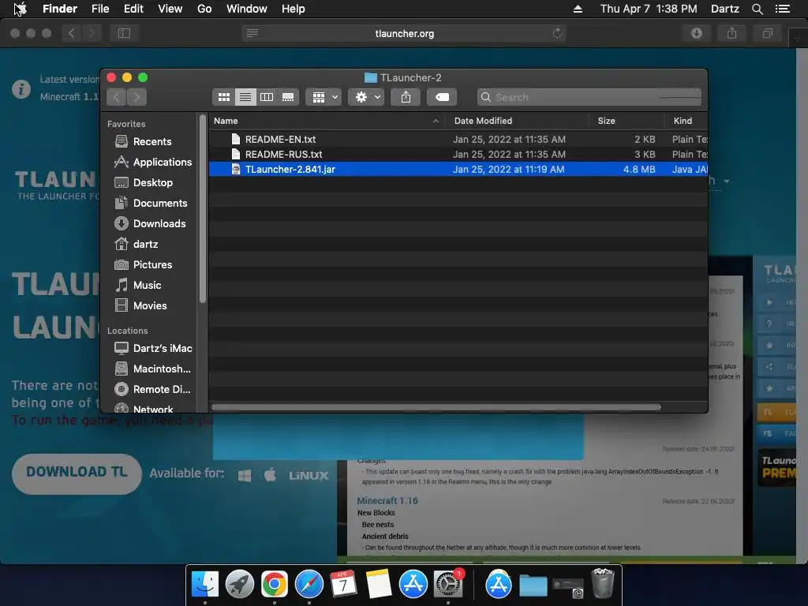
Task: Click the eject icon in menu bar
Action: coord(578,9)
